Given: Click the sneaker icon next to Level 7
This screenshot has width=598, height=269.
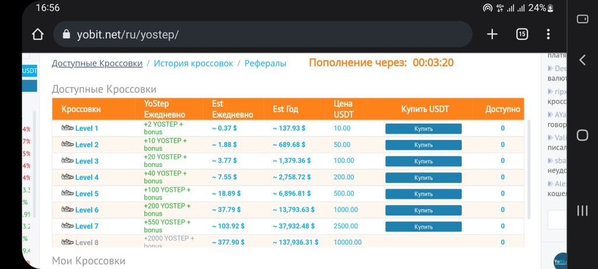Looking at the screenshot, I should pos(68,226).
